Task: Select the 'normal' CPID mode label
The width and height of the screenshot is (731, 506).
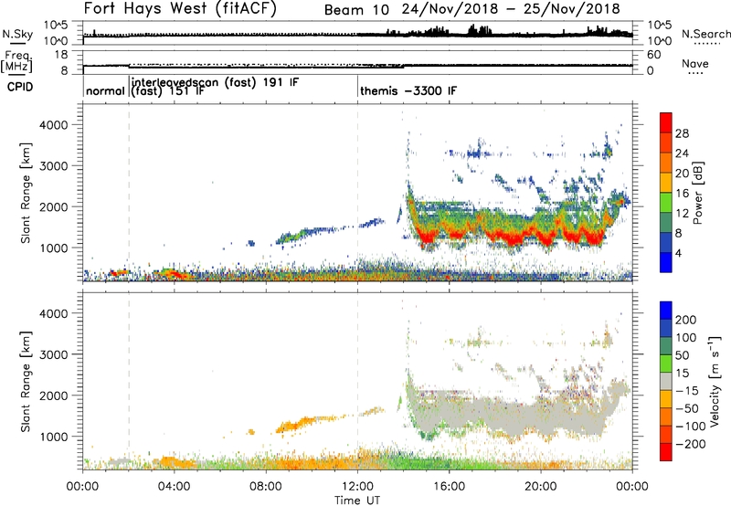Action: [105, 90]
